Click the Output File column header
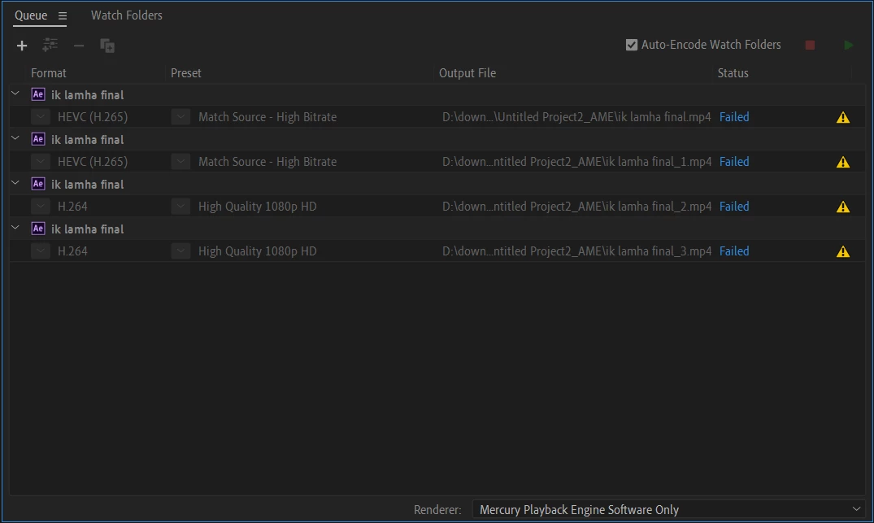Screen dimensions: 874x523 click(467, 73)
